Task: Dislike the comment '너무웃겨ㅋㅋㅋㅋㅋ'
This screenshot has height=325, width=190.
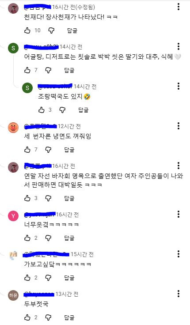Action: pos(48,238)
